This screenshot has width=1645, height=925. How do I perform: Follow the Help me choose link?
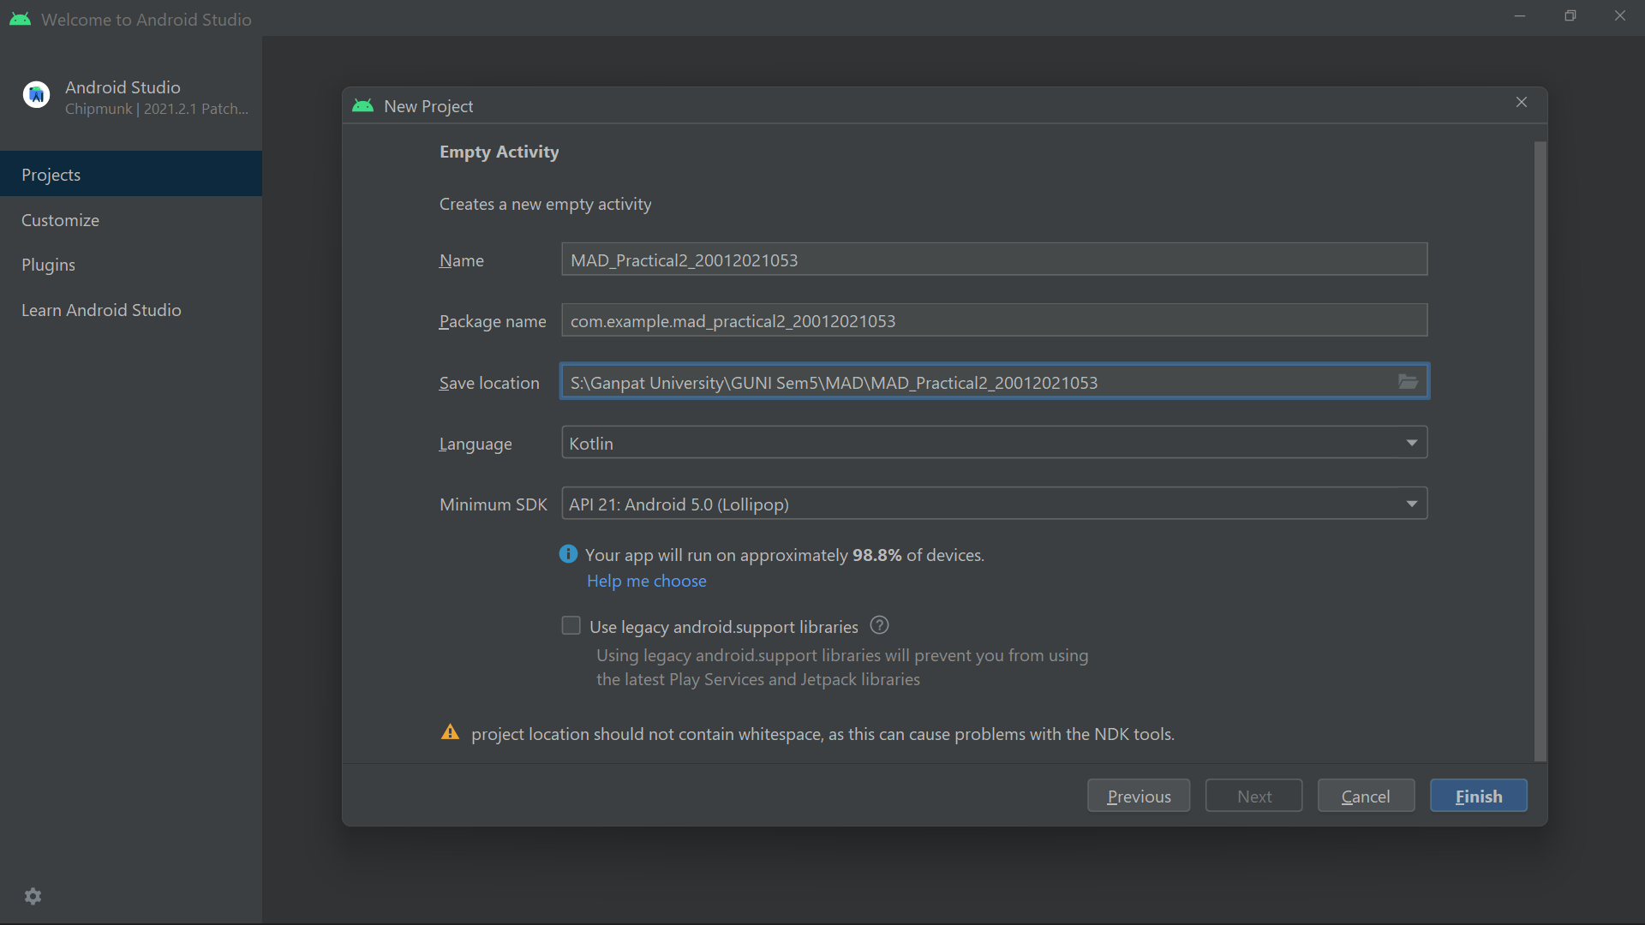pyautogui.click(x=646, y=581)
